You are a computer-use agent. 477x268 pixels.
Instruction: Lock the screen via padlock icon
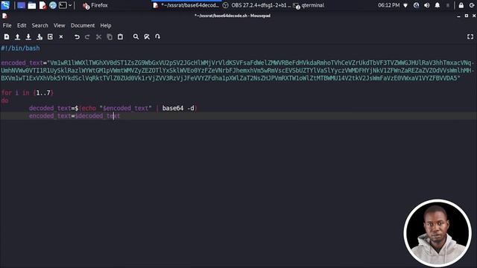pos(461,5)
